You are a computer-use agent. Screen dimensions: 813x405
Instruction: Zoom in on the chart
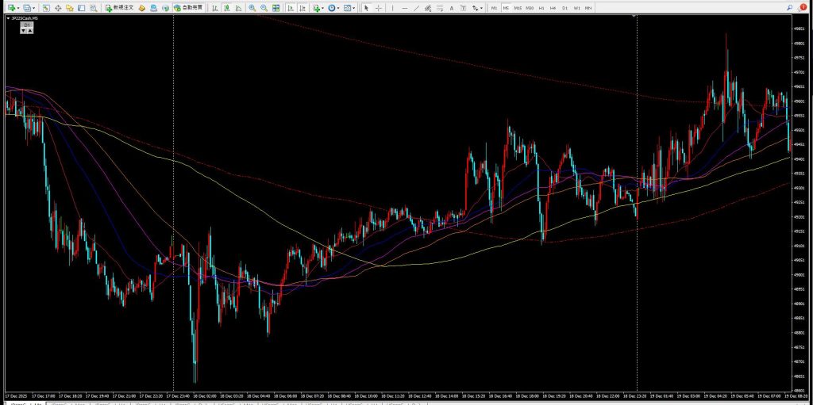tap(252, 8)
